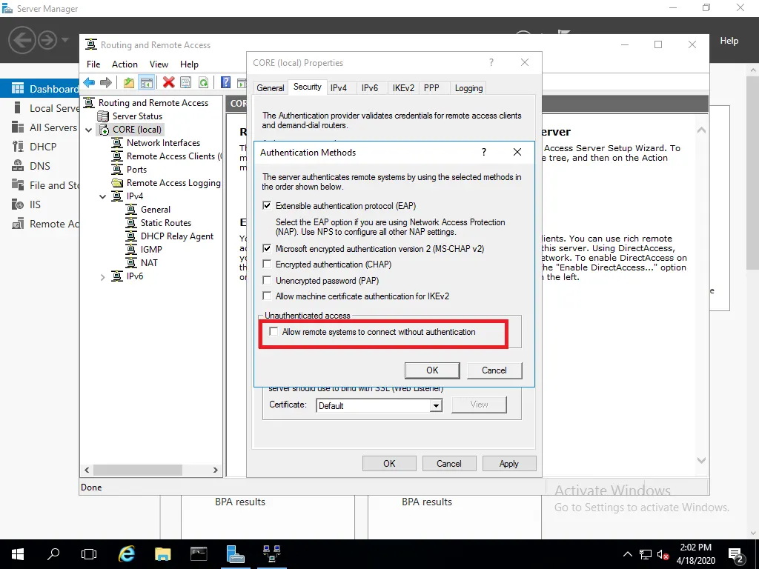Select Static Routes under IPv4
This screenshot has width=759, height=569.
pyautogui.click(x=165, y=222)
